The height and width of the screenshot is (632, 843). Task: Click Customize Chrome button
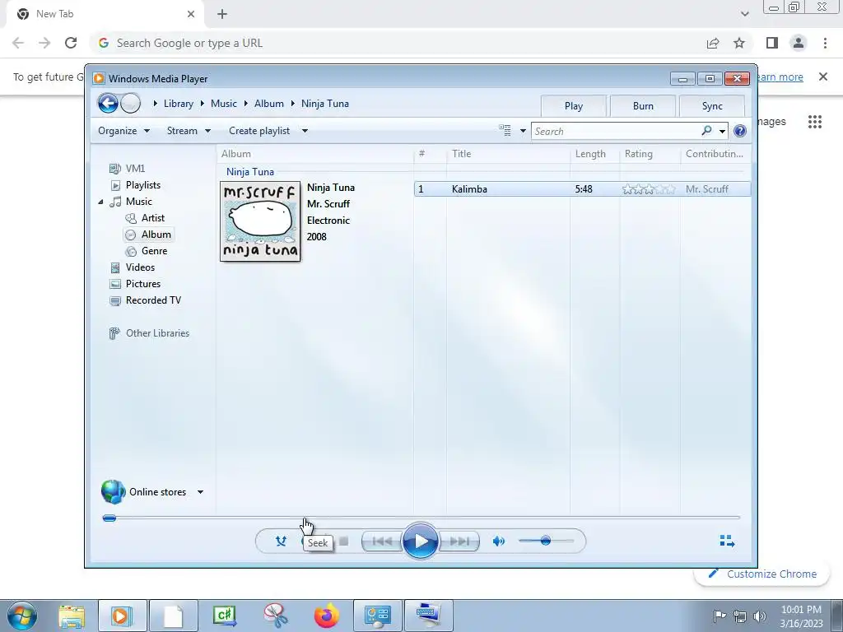tap(763, 574)
